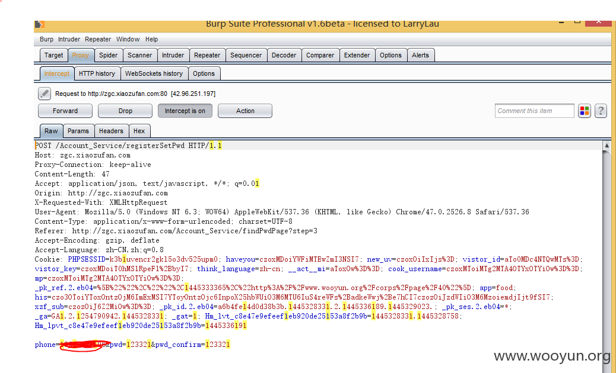Click the Burp Suite title bar icon
The width and height of the screenshot is (616, 373).
click(x=39, y=24)
